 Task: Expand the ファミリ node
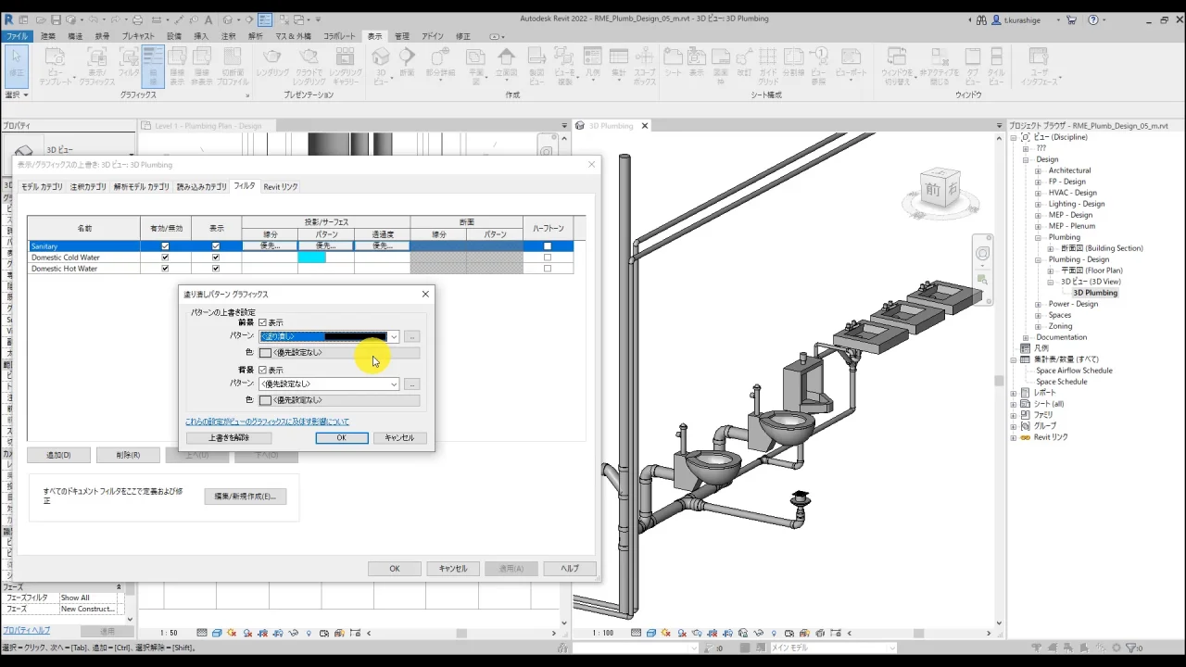coord(1014,415)
